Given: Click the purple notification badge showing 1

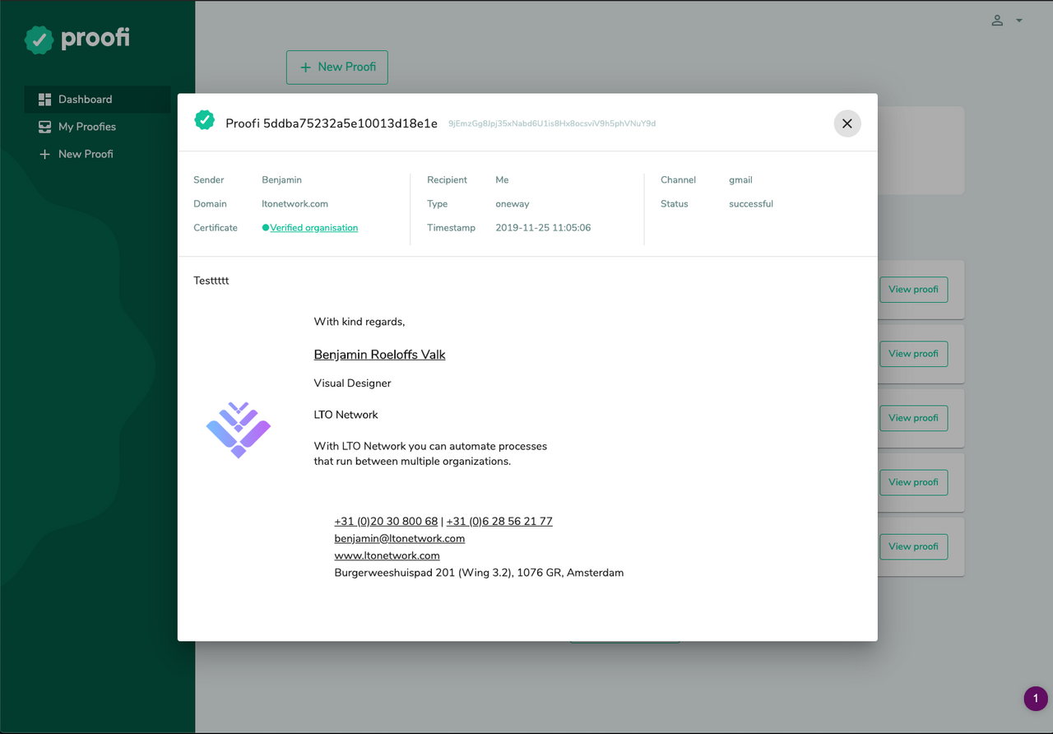Looking at the screenshot, I should pyautogui.click(x=1036, y=699).
